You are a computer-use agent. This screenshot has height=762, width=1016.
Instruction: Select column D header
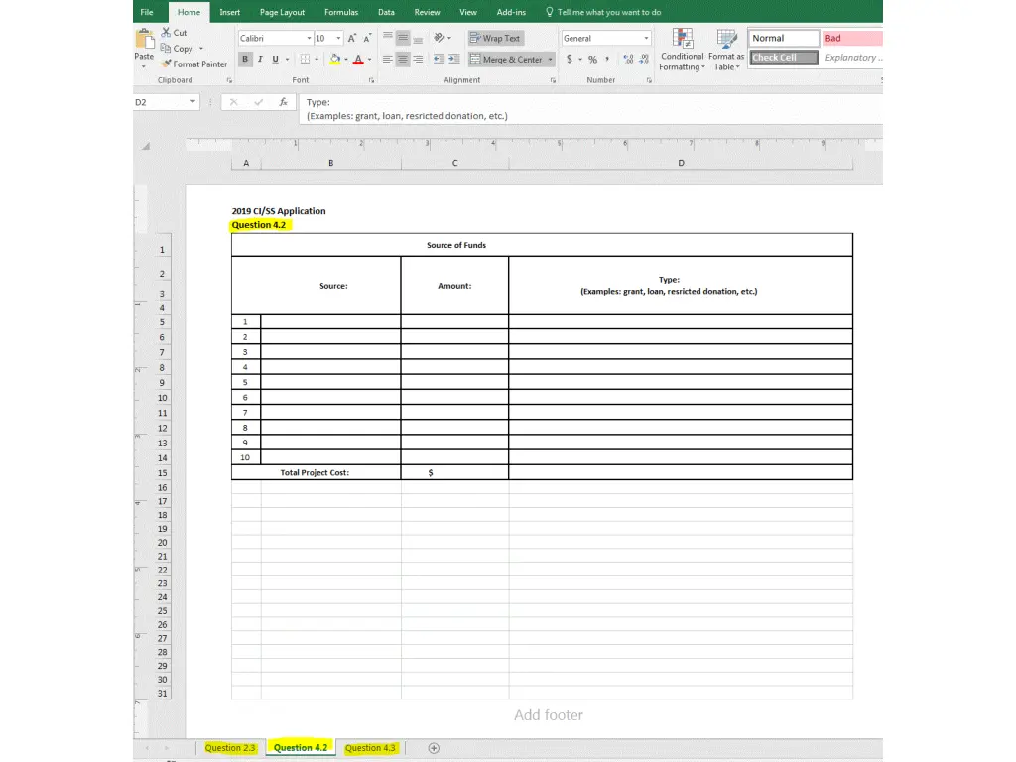click(x=681, y=163)
